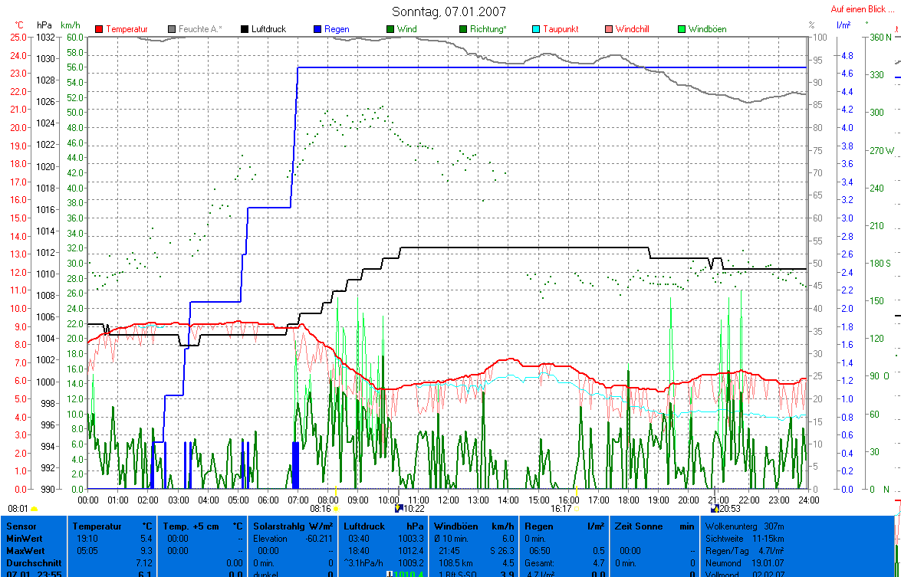Click the date title Sonntag, 07.01.2007
Viewport: 901px width, 577px height.
point(449,11)
